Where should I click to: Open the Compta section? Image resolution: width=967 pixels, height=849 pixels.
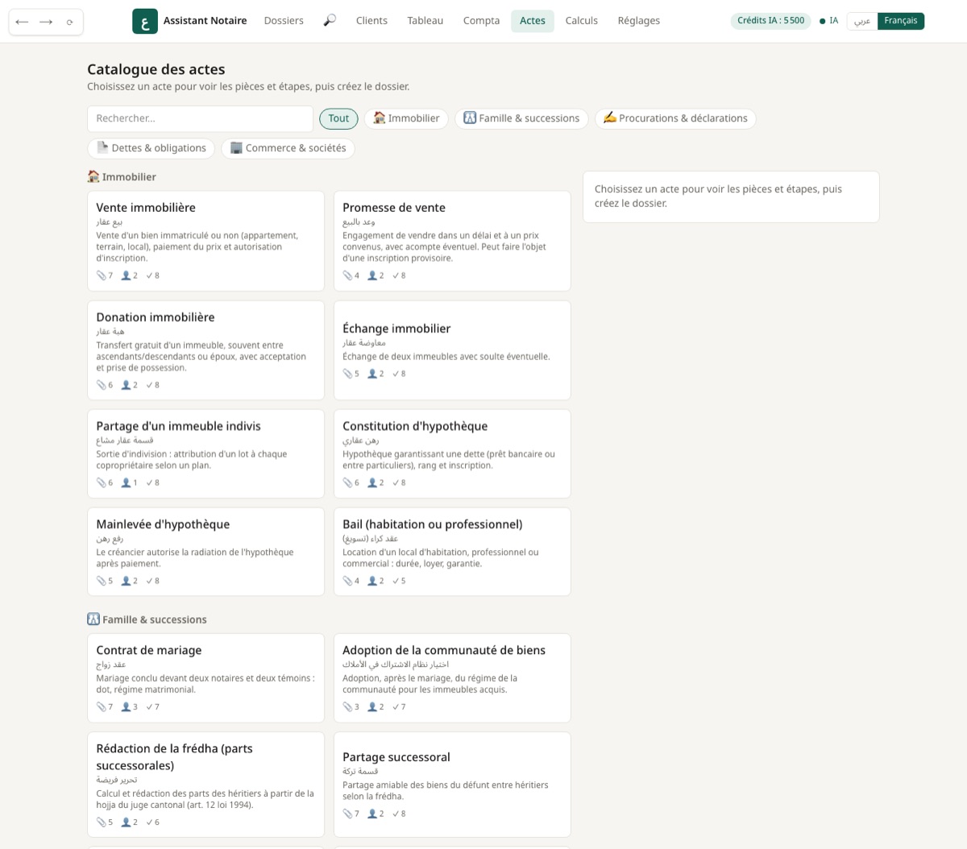tap(481, 21)
